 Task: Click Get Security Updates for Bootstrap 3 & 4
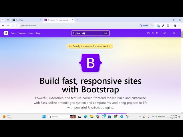tap(90, 46)
